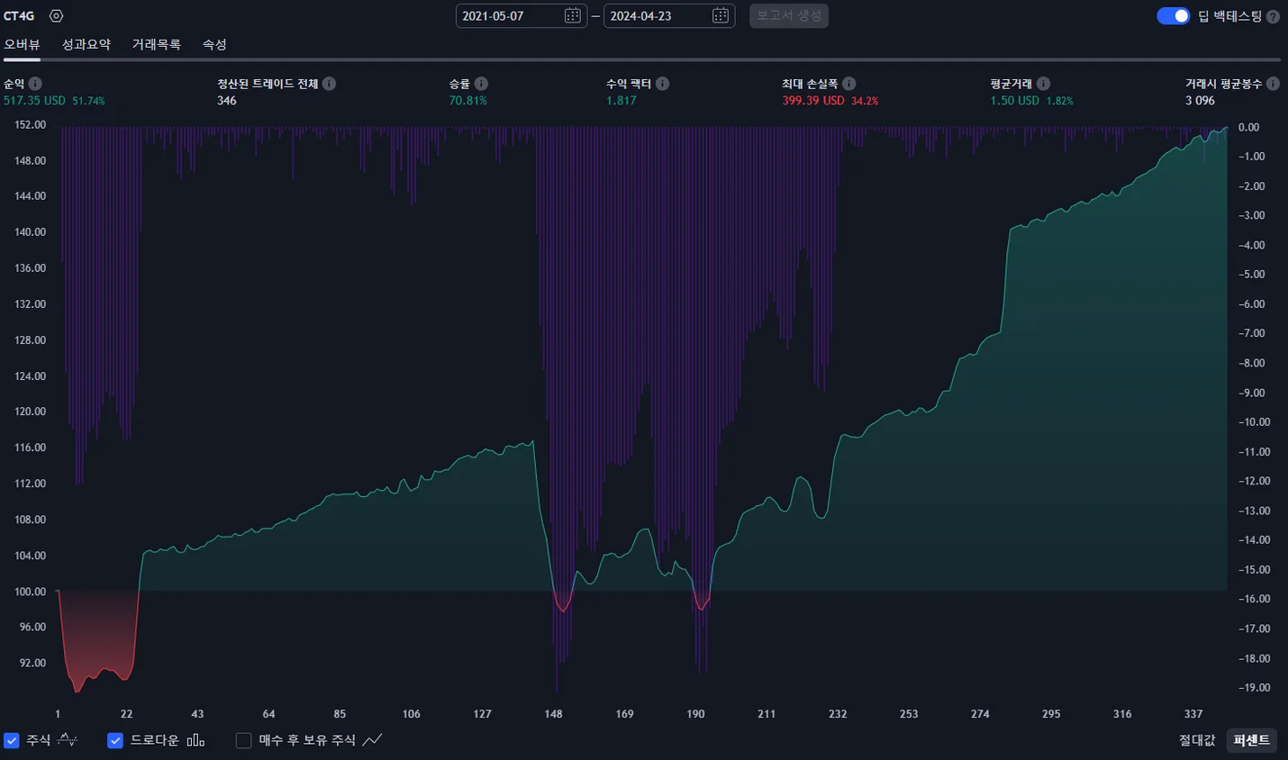Viewport: 1288px width, 760px height.
Task: Click the info icon beside 승률
Action: (x=481, y=84)
